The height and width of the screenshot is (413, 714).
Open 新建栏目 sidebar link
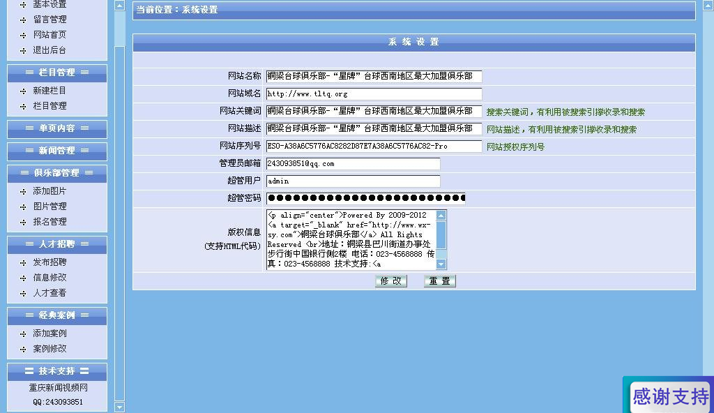(x=50, y=91)
